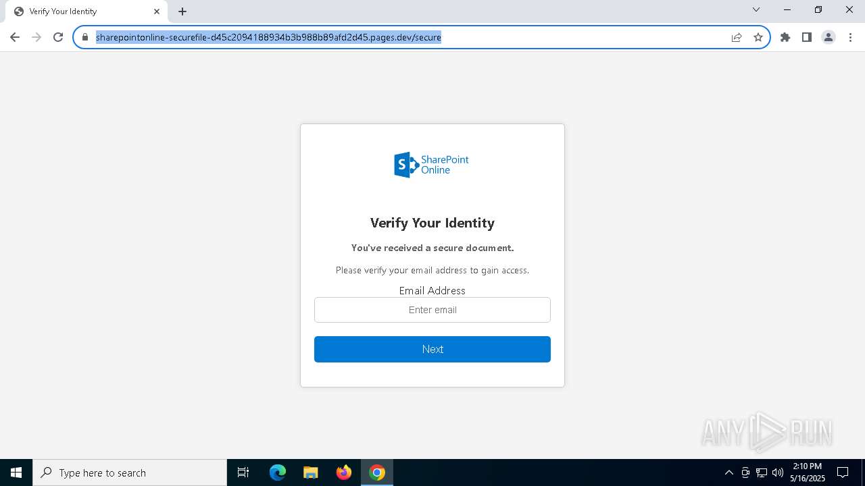Open Chrome's three-dot menu
The height and width of the screenshot is (486, 865).
pos(850,37)
